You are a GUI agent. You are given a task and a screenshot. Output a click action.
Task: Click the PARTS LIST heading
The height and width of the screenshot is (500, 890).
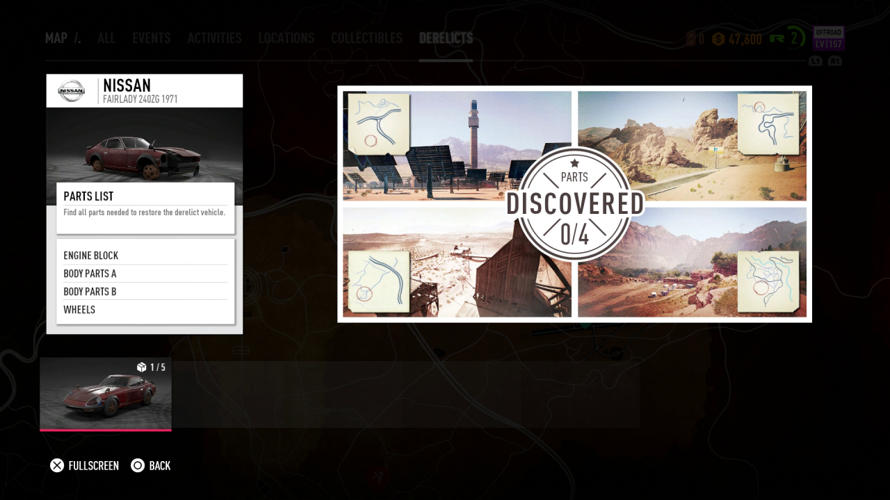coord(88,197)
